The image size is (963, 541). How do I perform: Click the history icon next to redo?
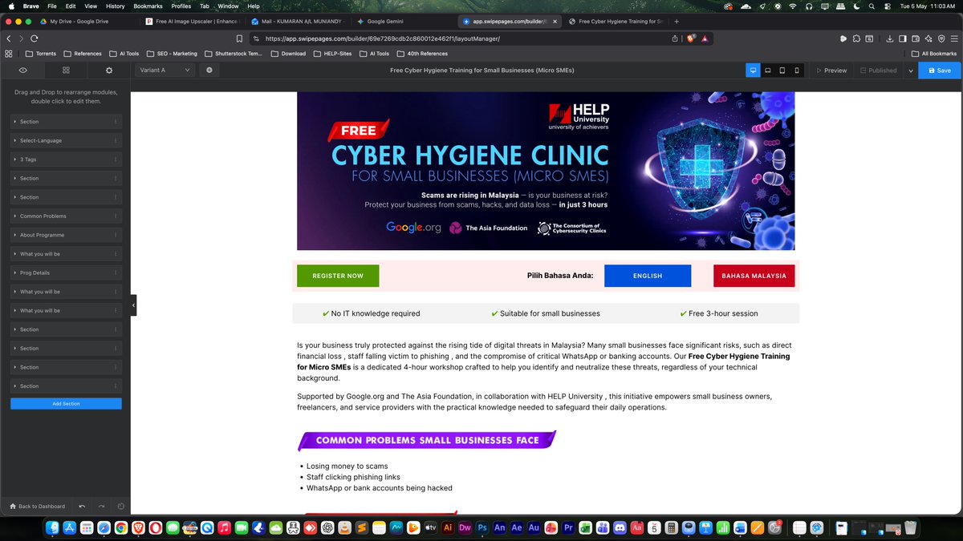tap(120, 507)
